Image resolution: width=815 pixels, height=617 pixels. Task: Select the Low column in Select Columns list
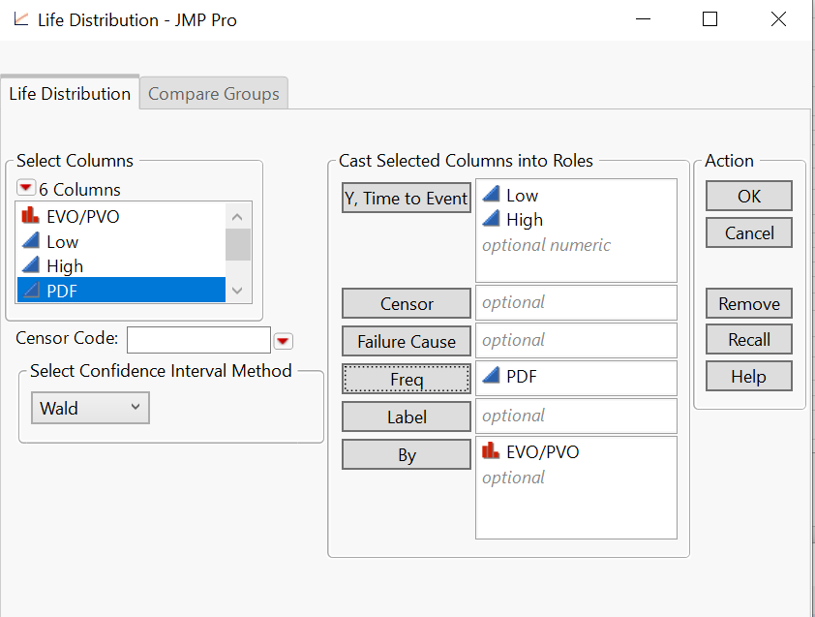pyautogui.click(x=62, y=242)
